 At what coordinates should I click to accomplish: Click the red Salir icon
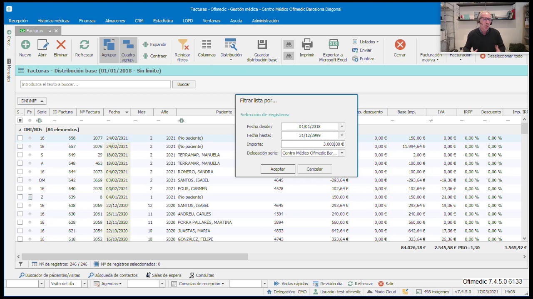point(381,284)
